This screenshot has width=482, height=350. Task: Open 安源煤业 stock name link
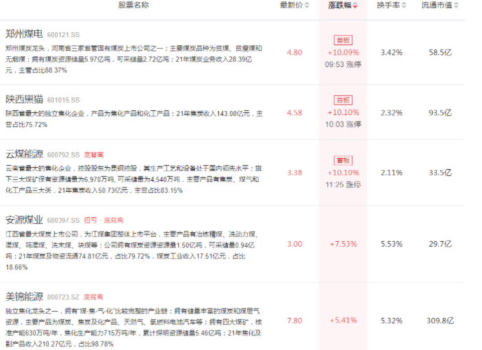(24, 220)
